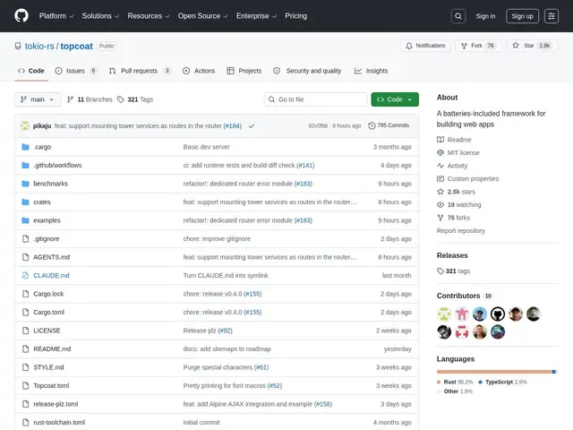The width and height of the screenshot is (573, 430).
Task: Expand the Solutions menu
Action: pos(100,16)
